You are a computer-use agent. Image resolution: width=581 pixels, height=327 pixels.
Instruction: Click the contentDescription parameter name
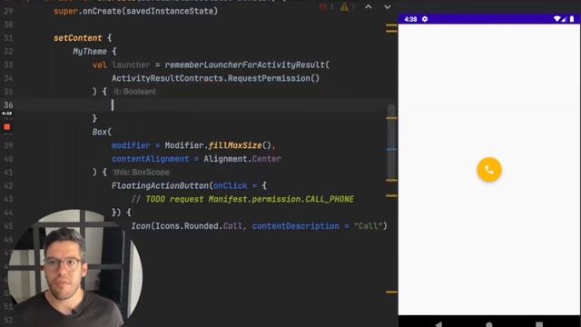tap(295, 226)
